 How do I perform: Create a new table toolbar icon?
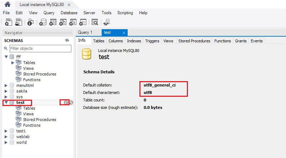click(x=53, y=22)
